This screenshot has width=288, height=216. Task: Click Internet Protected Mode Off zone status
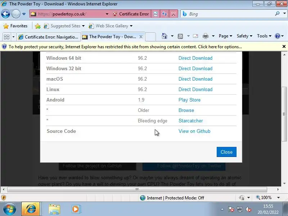pos(172,198)
